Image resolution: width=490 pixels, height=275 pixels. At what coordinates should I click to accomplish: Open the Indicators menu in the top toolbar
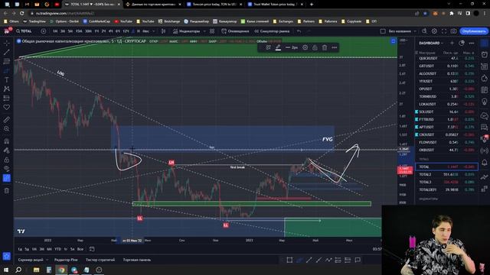click(x=187, y=31)
